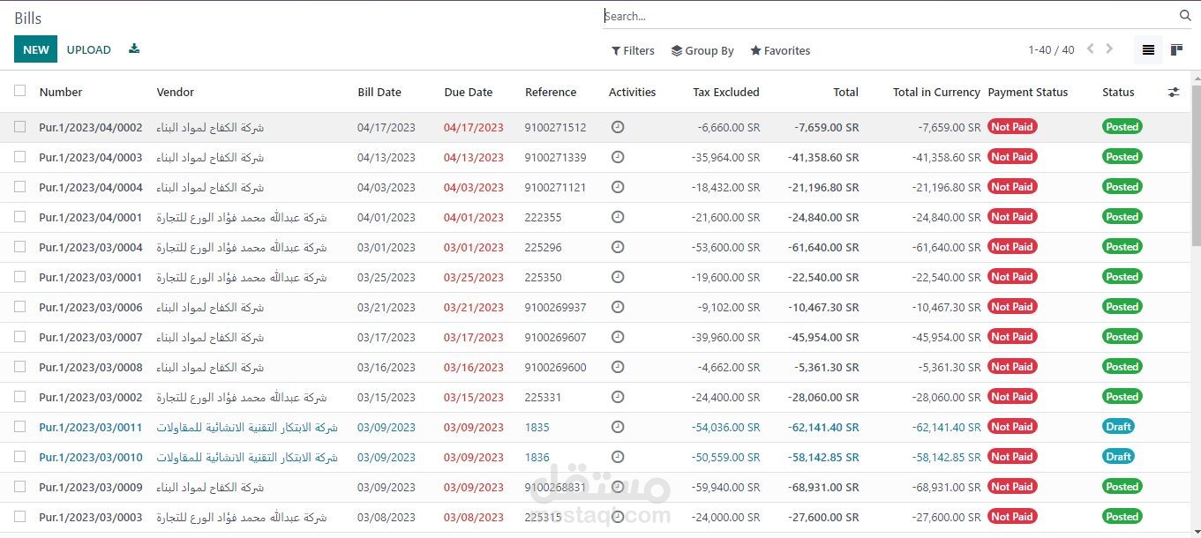Toggle the select-all bills checkbox
This screenshot has height=538, width=1201.
(20, 91)
